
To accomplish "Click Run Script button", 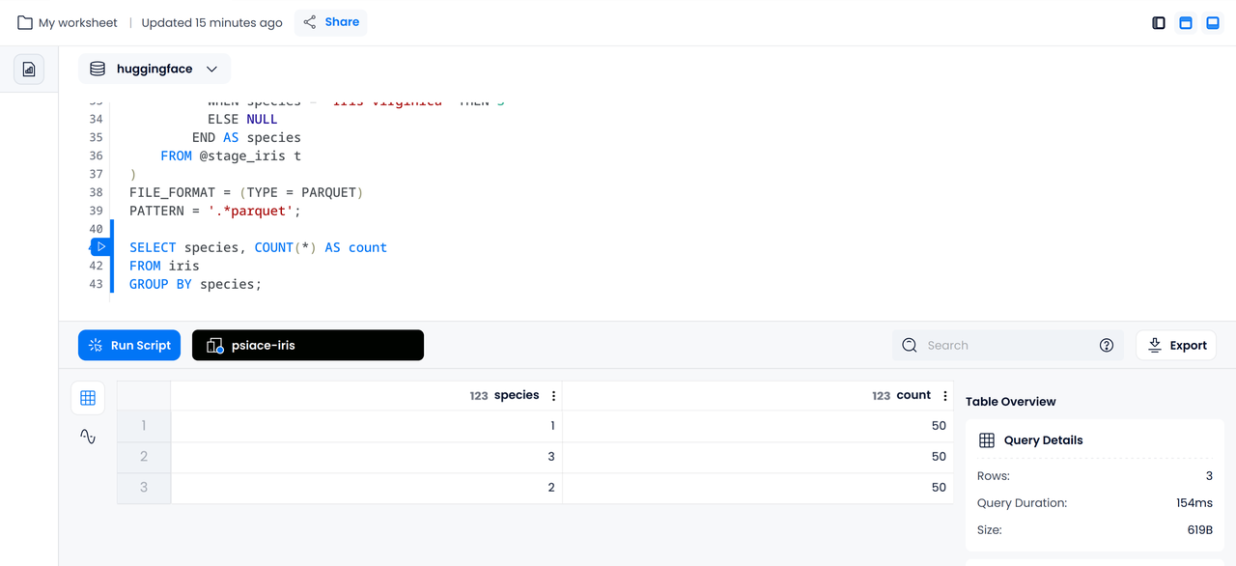I will coord(129,346).
